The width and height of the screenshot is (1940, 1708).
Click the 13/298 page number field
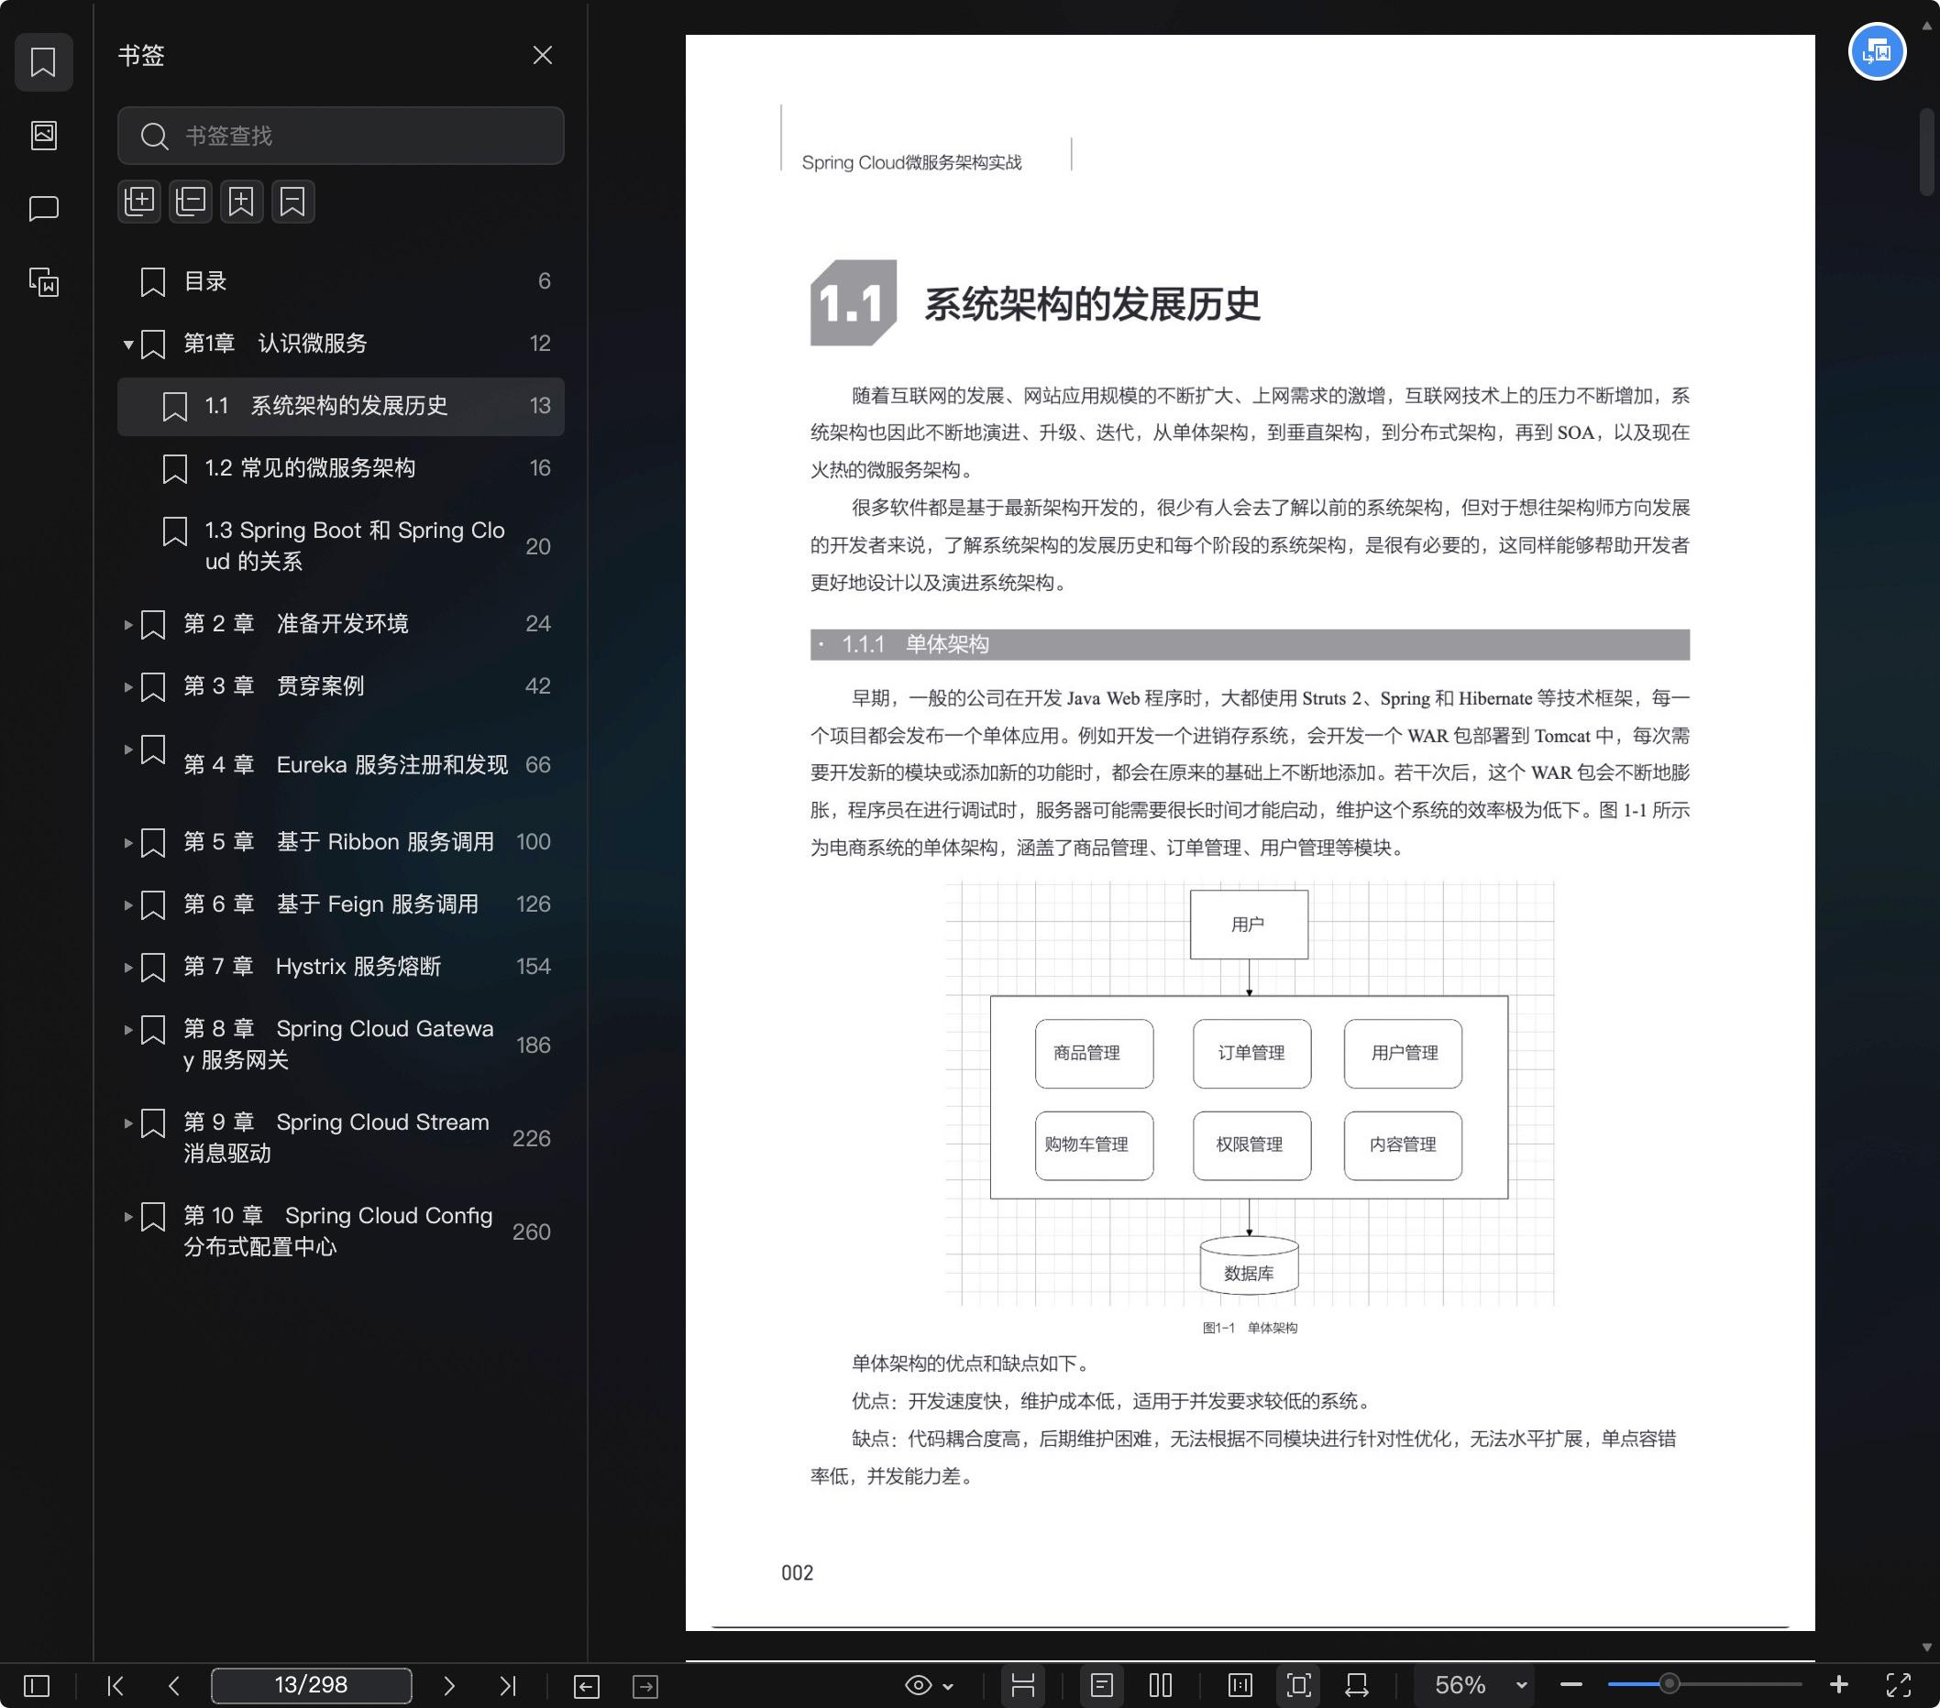[312, 1685]
